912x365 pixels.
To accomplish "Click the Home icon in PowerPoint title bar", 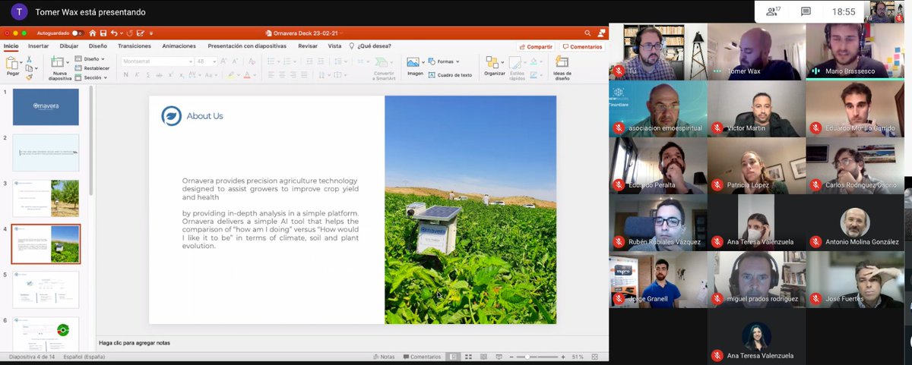I will (x=93, y=33).
